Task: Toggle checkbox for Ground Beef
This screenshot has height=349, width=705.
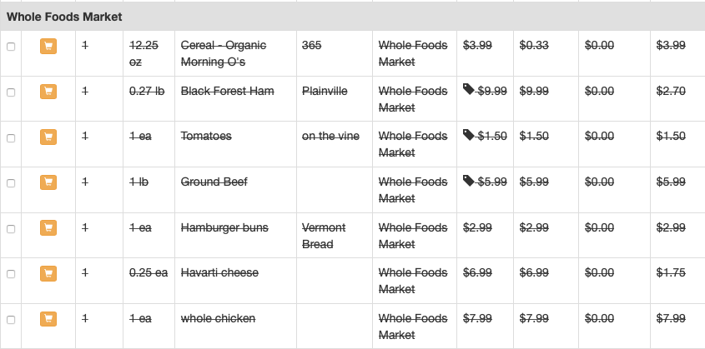Action: [11, 183]
